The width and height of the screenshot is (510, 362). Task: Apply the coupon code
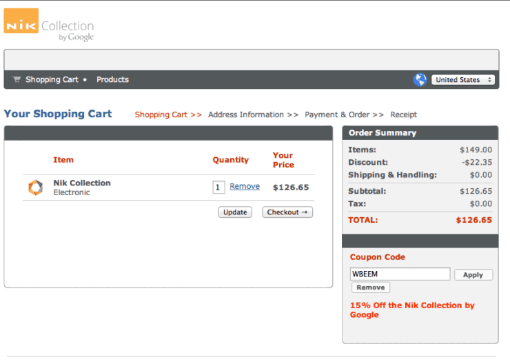point(473,274)
